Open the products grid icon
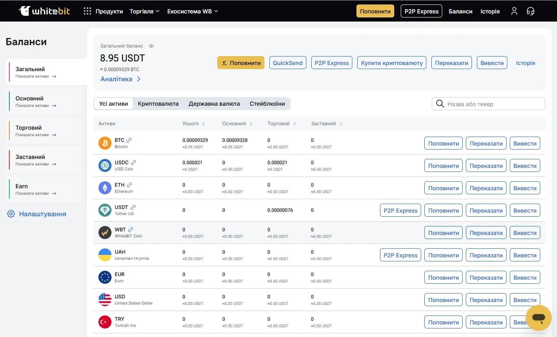The image size is (557, 337). [87, 11]
